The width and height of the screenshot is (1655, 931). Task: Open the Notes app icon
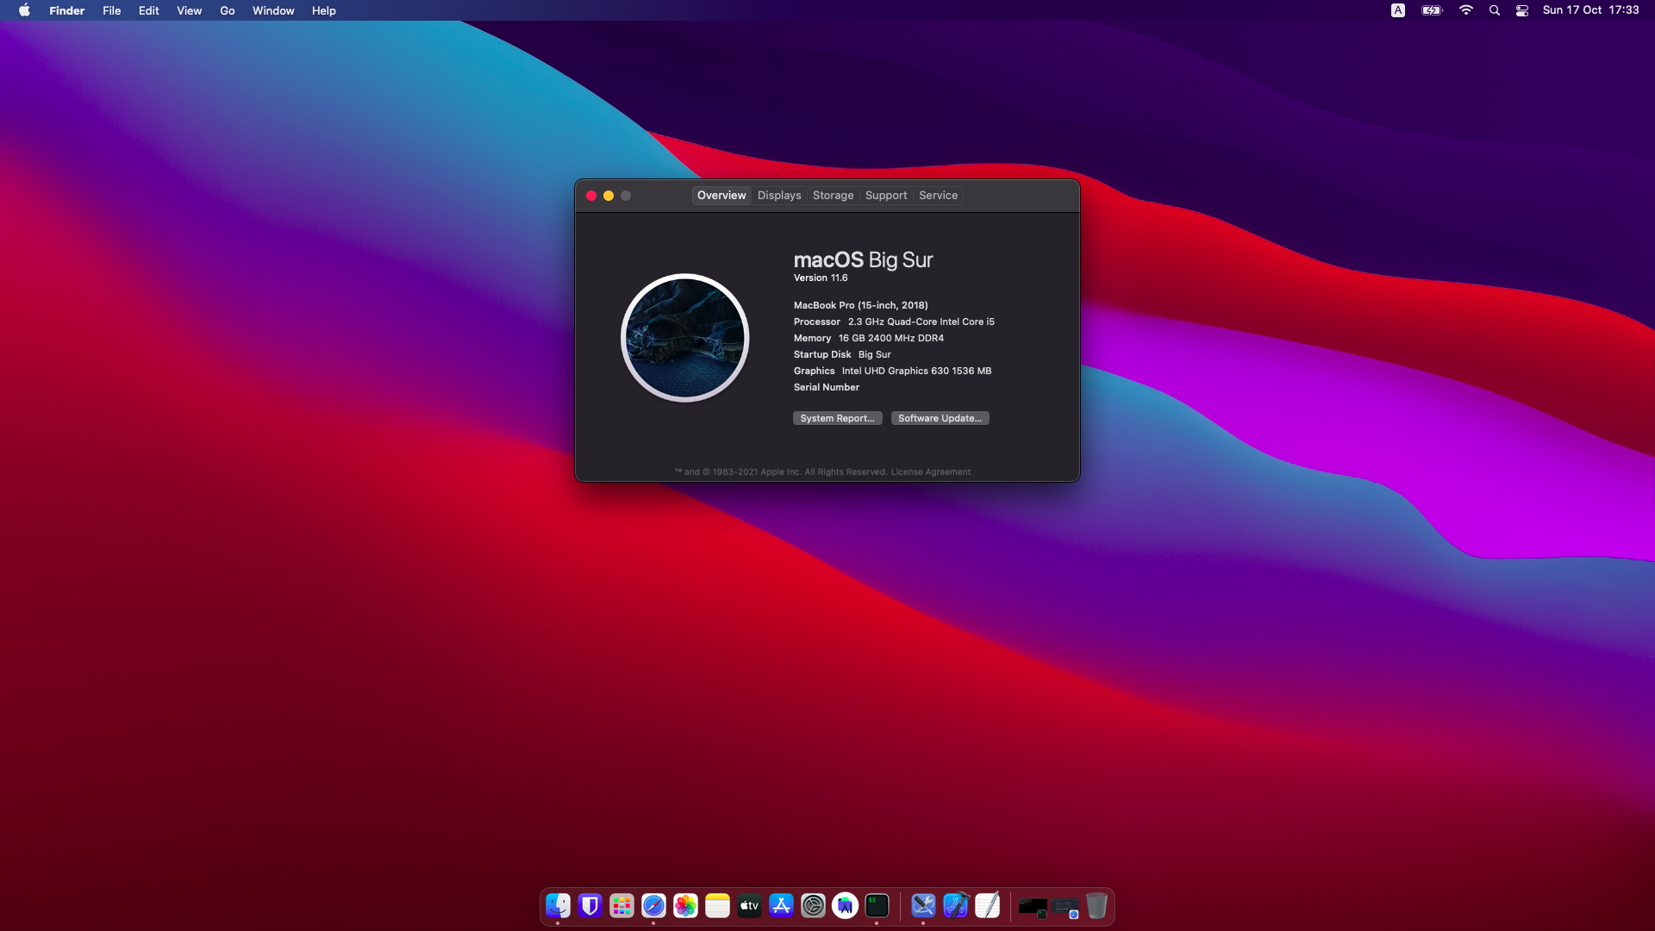[717, 906]
